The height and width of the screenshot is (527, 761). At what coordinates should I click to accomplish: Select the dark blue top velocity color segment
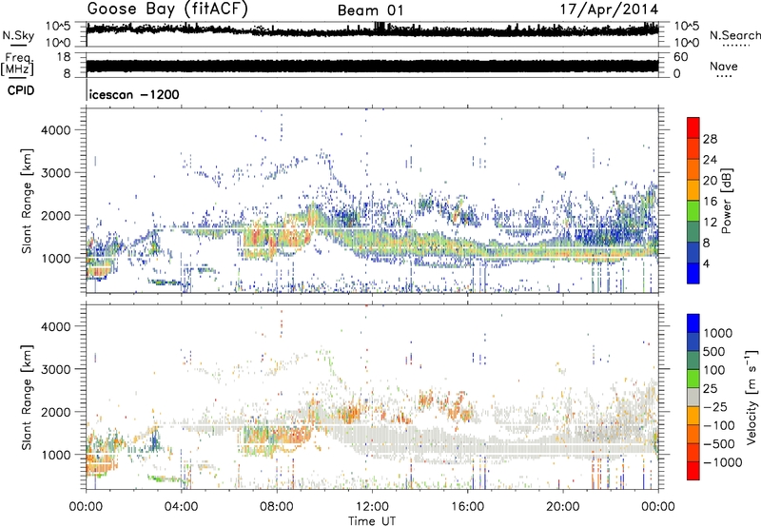coord(693,323)
